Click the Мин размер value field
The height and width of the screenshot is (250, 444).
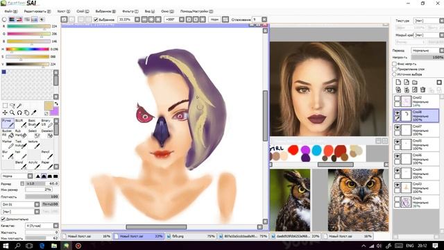39,190
